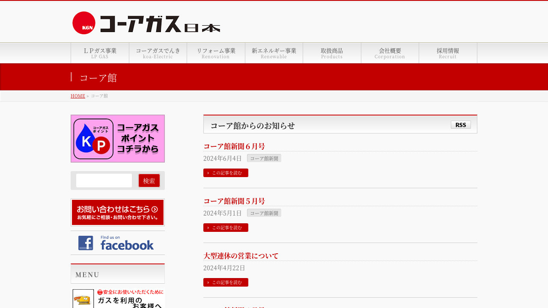
Task: Open article コーア館新聞５月号
Action: (234, 201)
